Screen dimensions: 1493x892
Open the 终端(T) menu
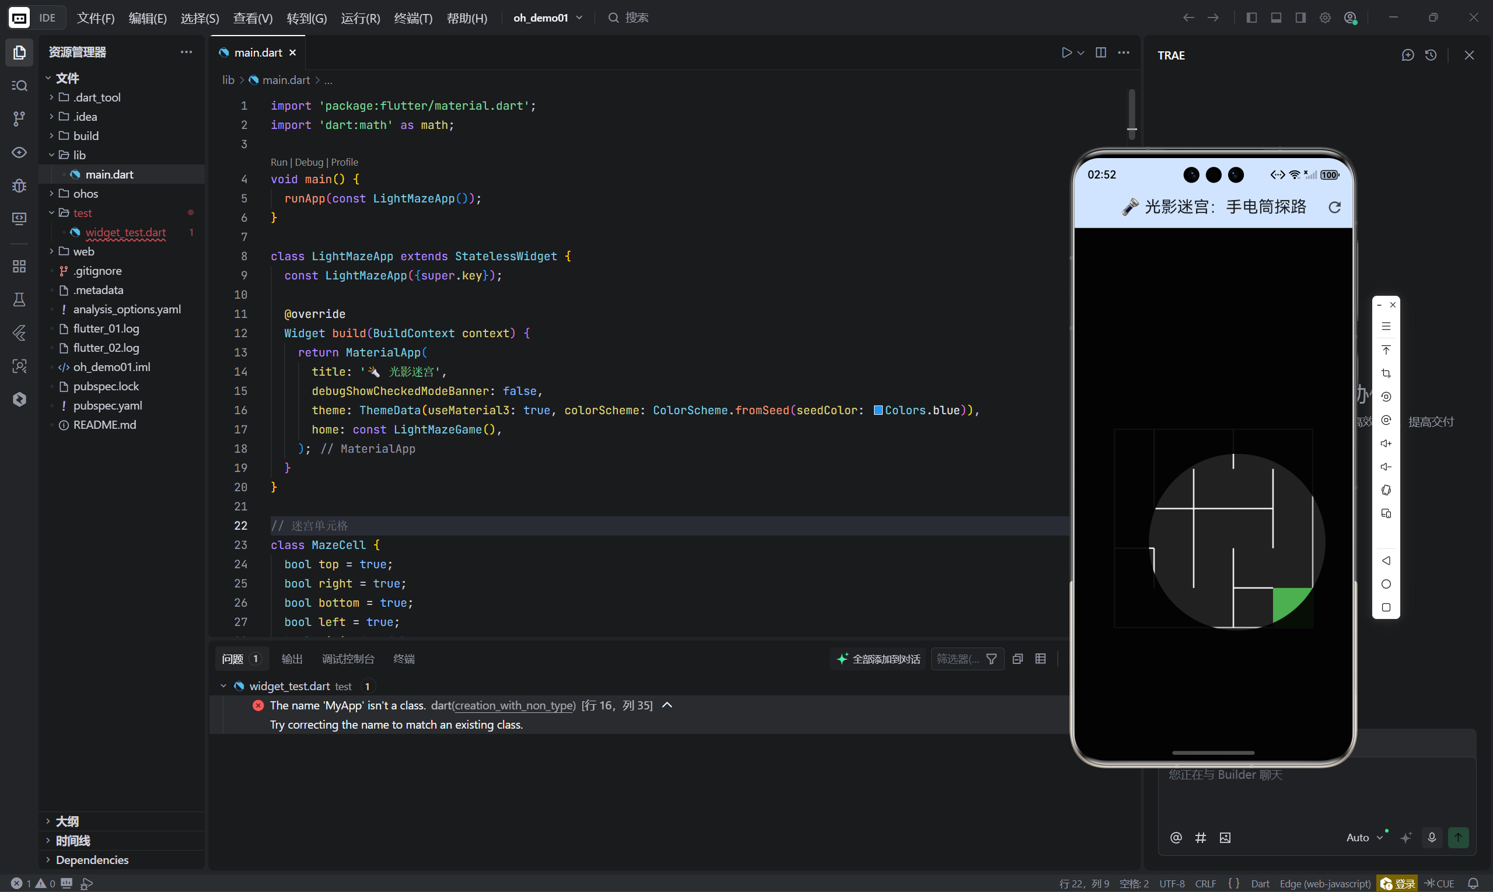click(413, 18)
